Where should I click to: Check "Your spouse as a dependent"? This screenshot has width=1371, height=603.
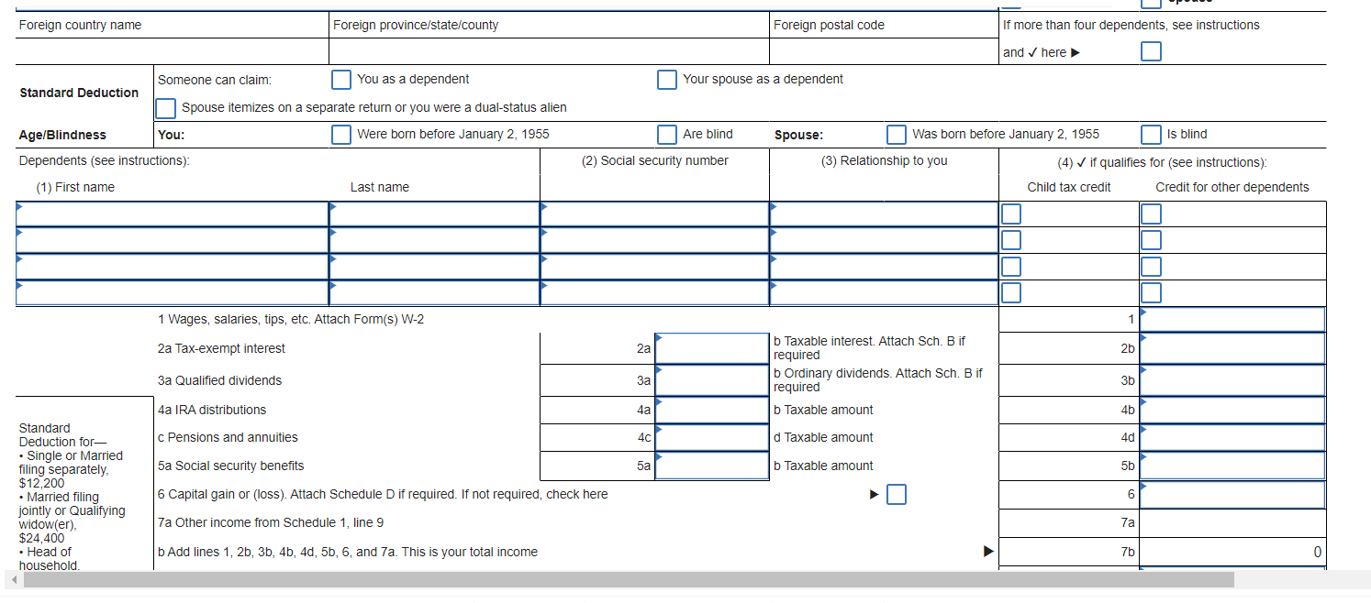pyautogui.click(x=667, y=79)
